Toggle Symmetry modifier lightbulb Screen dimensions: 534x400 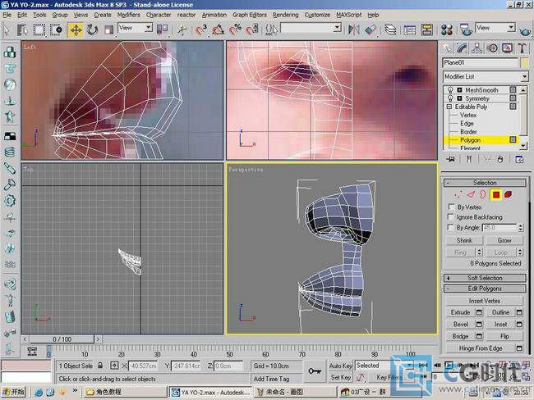click(x=450, y=98)
